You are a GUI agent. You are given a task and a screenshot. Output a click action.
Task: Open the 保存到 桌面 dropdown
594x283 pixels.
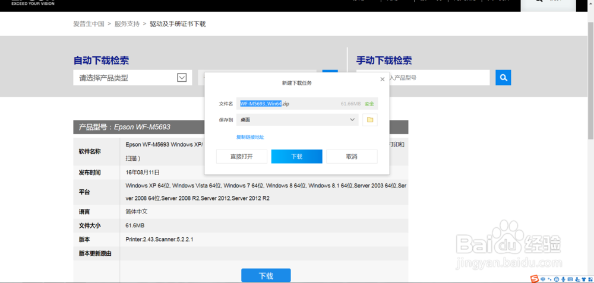pyautogui.click(x=298, y=120)
